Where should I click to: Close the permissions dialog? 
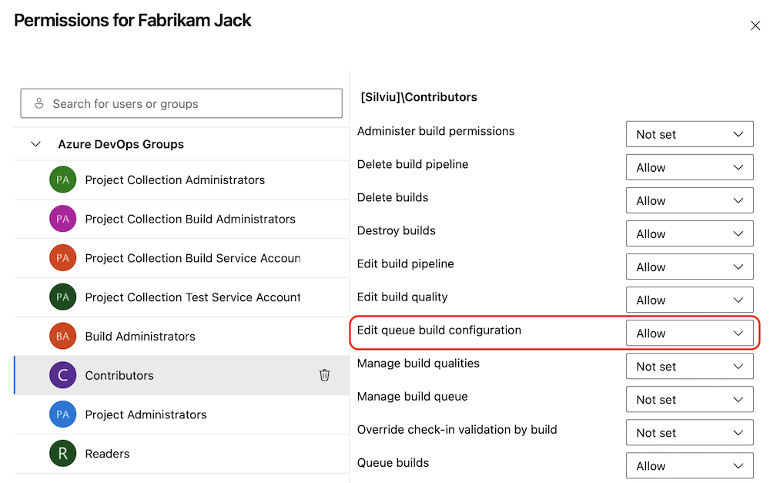(755, 26)
